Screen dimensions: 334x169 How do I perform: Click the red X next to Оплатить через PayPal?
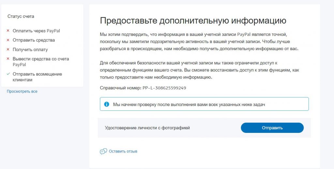(8, 31)
